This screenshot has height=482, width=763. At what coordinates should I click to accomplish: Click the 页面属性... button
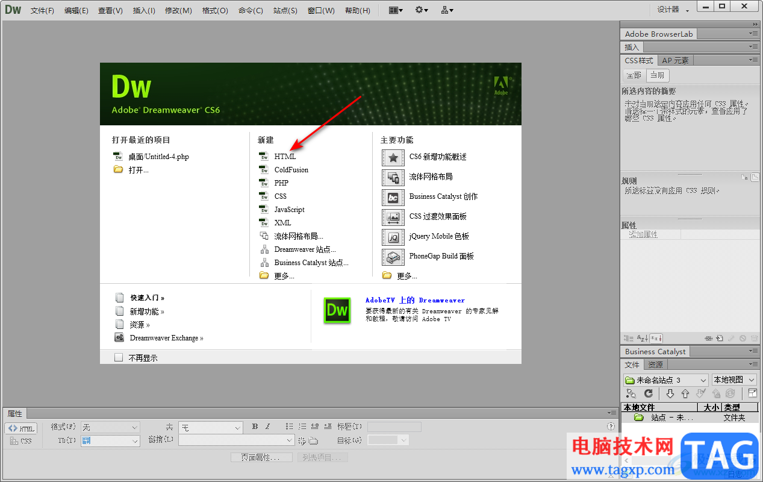[x=261, y=457]
